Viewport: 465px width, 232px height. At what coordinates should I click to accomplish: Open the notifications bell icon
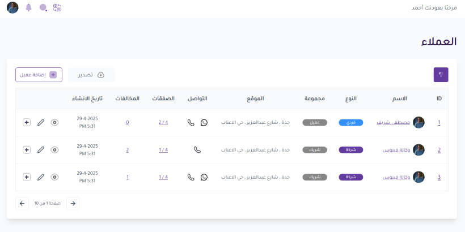point(29,8)
